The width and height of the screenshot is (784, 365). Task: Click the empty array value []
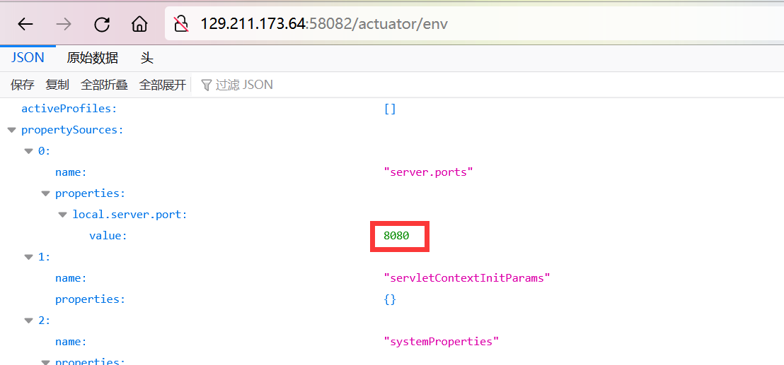(x=390, y=109)
